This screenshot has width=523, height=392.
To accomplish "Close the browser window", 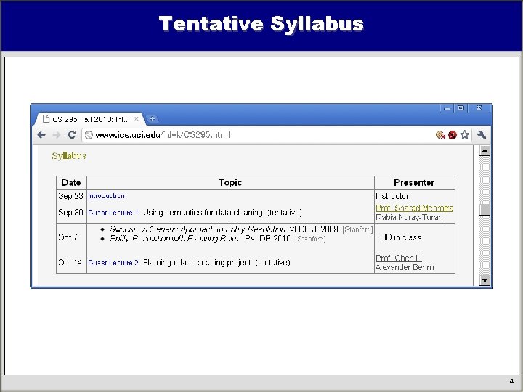I will 479,108.
